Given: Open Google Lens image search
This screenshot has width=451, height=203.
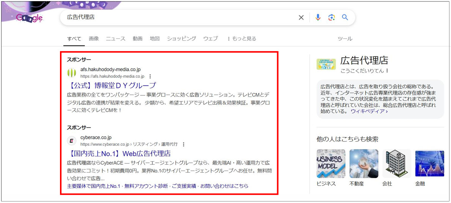Looking at the screenshot, I should coord(332,17).
